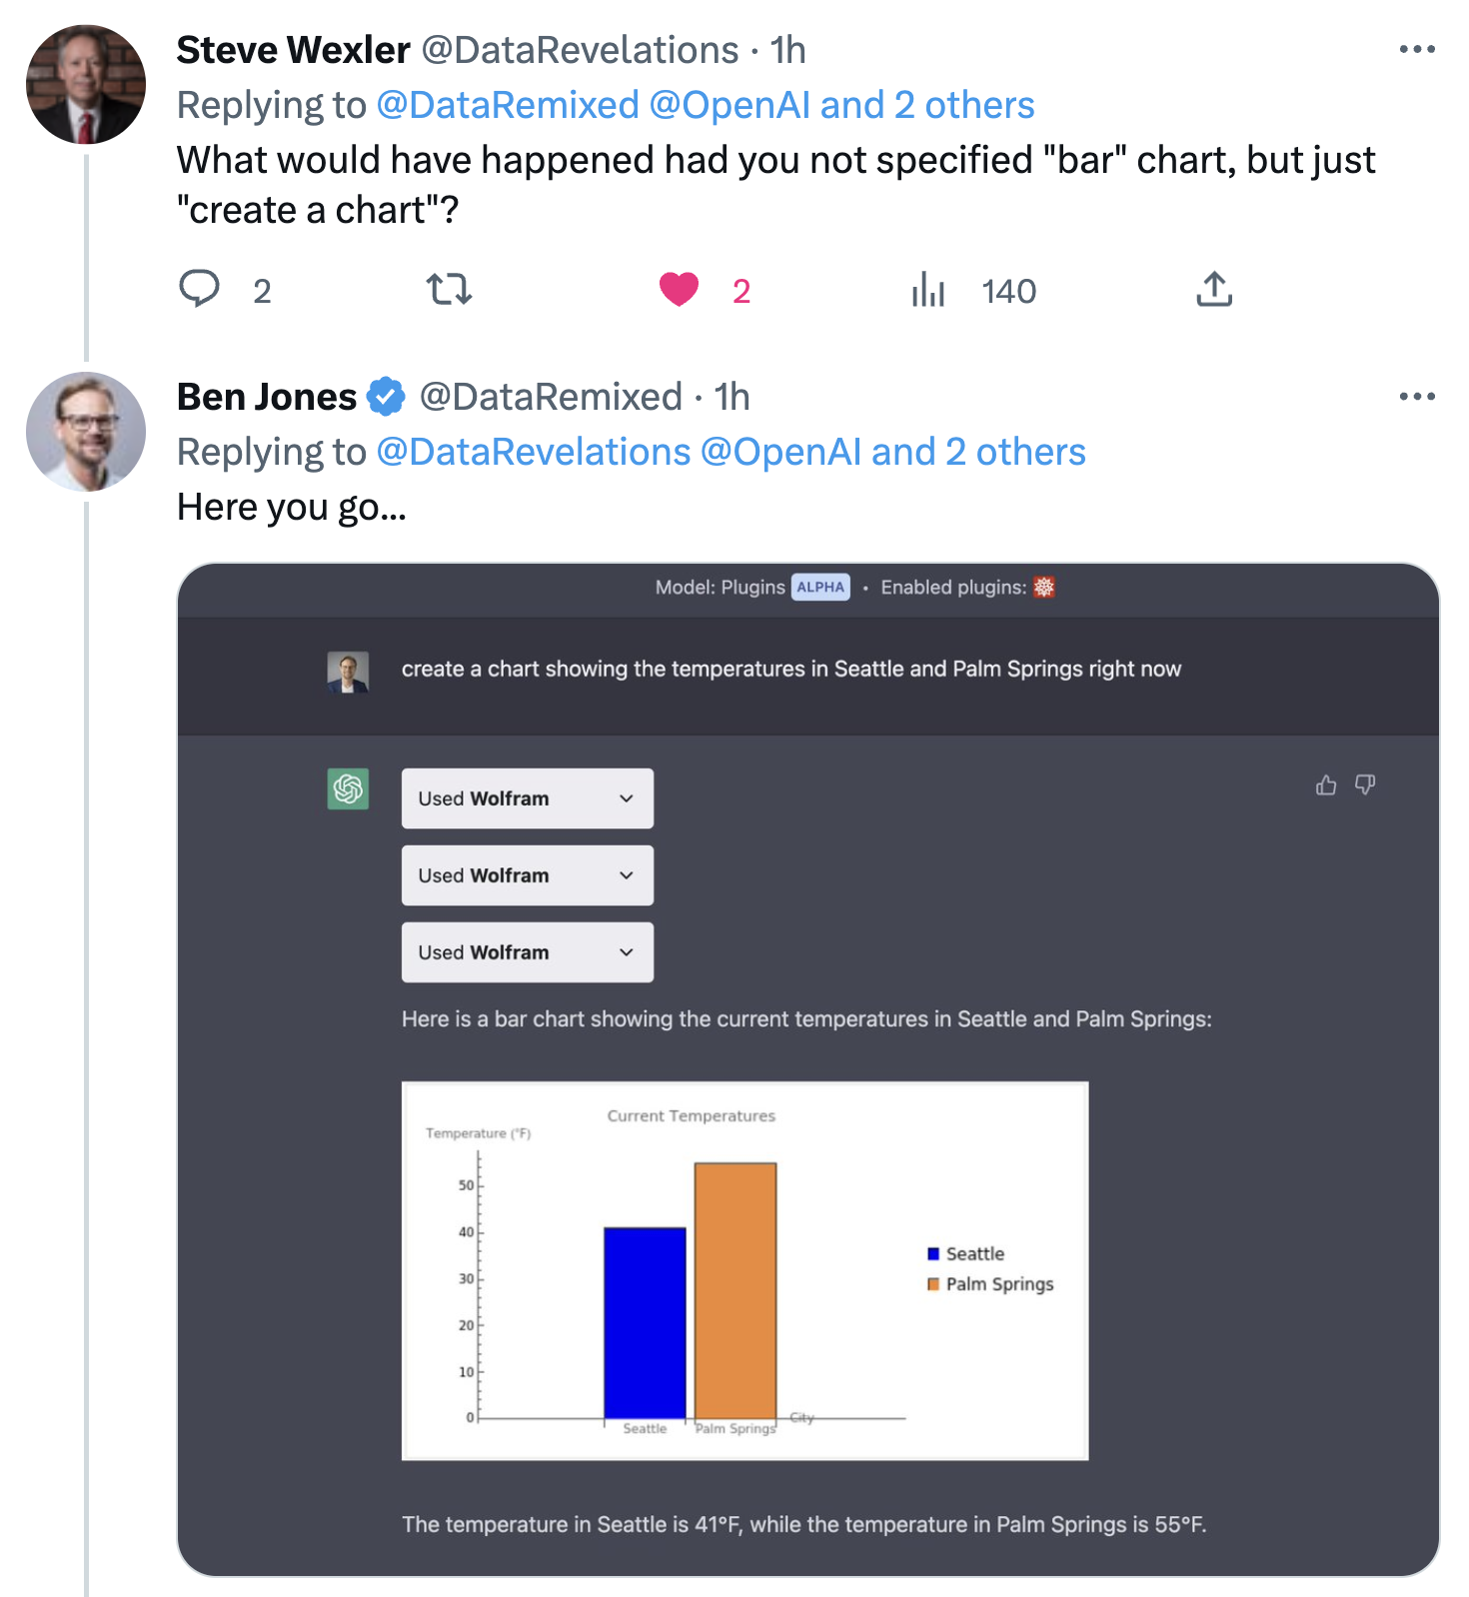Open the more options menu on Ben's tweet
This screenshot has width=1469, height=1597.
tap(1416, 396)
